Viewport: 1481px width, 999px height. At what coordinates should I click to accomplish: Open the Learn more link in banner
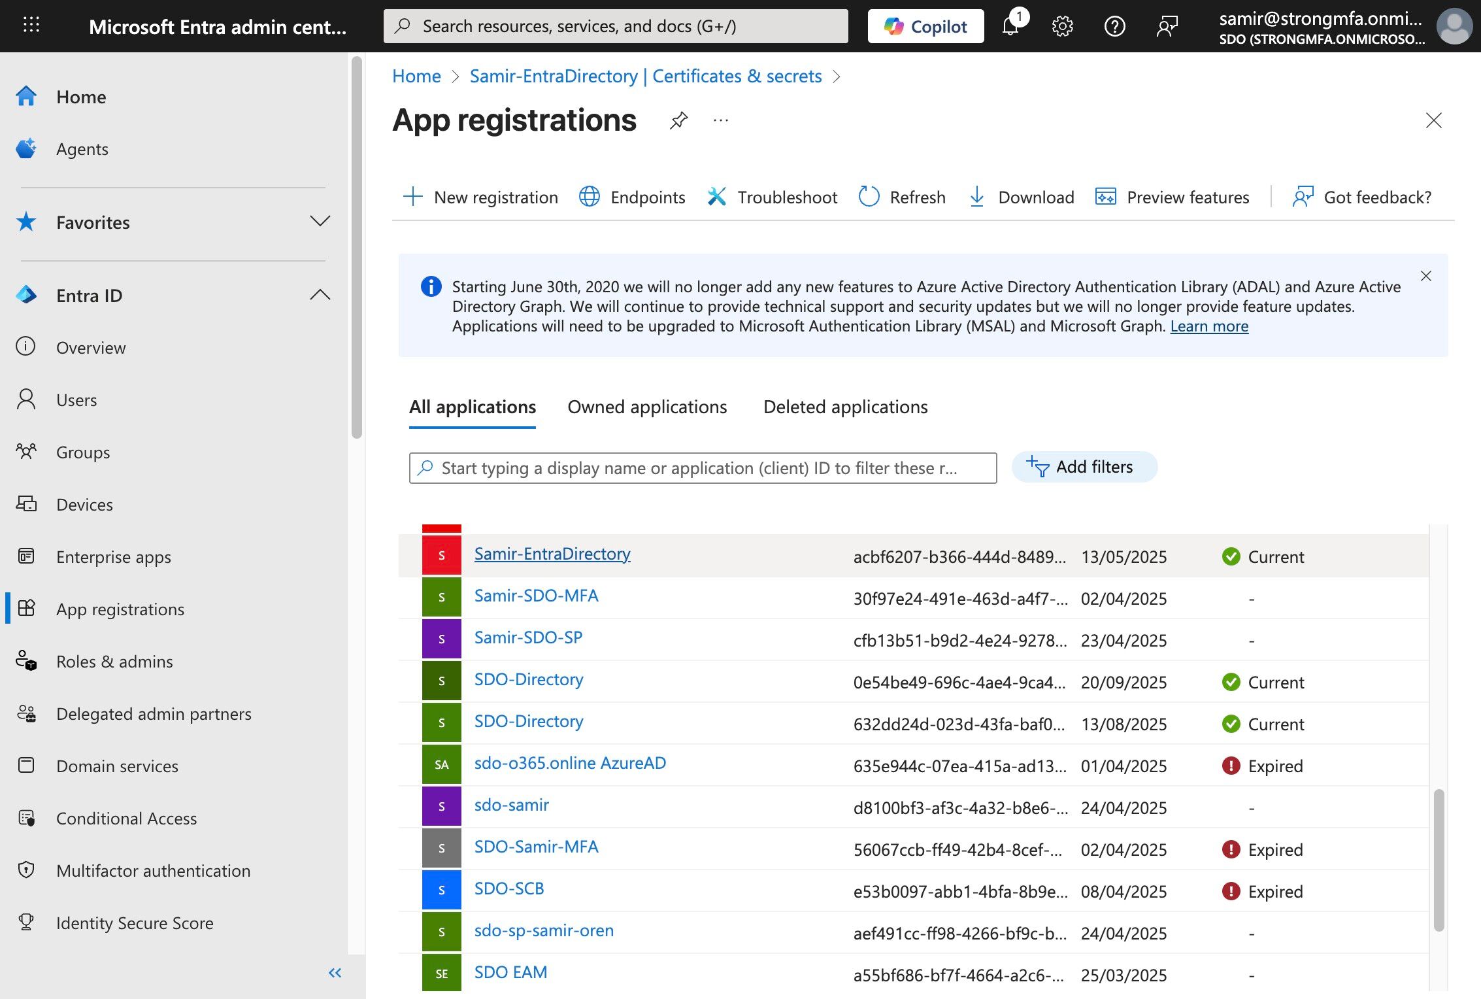(x=1209, y=326)
